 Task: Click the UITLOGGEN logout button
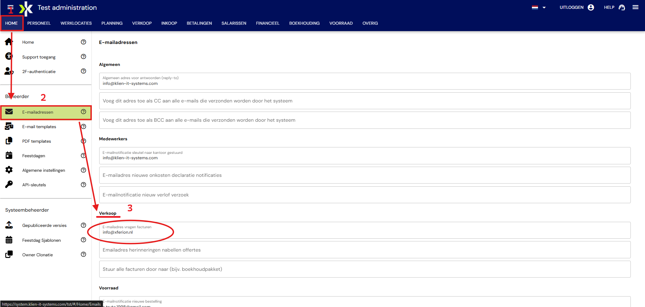(572, 7)
